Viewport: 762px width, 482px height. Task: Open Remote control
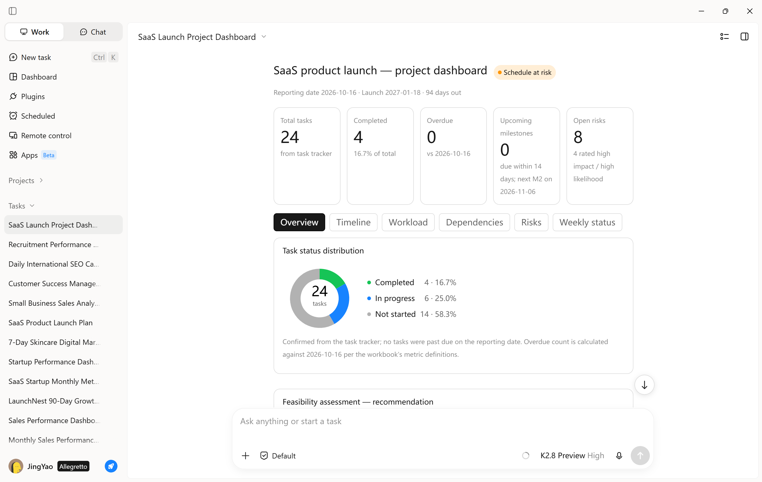(x=63, y=136)
